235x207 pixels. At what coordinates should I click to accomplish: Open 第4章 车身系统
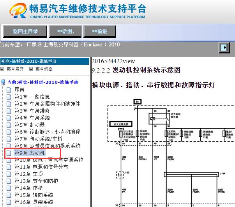tap(32, 118)
